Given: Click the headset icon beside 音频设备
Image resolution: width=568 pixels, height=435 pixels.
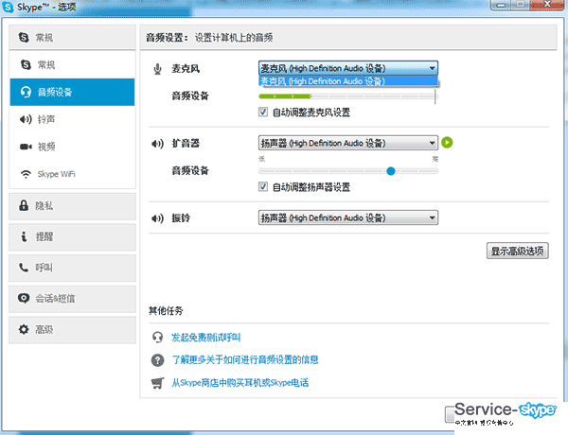Looking at the screenshot, I should 26,92.
